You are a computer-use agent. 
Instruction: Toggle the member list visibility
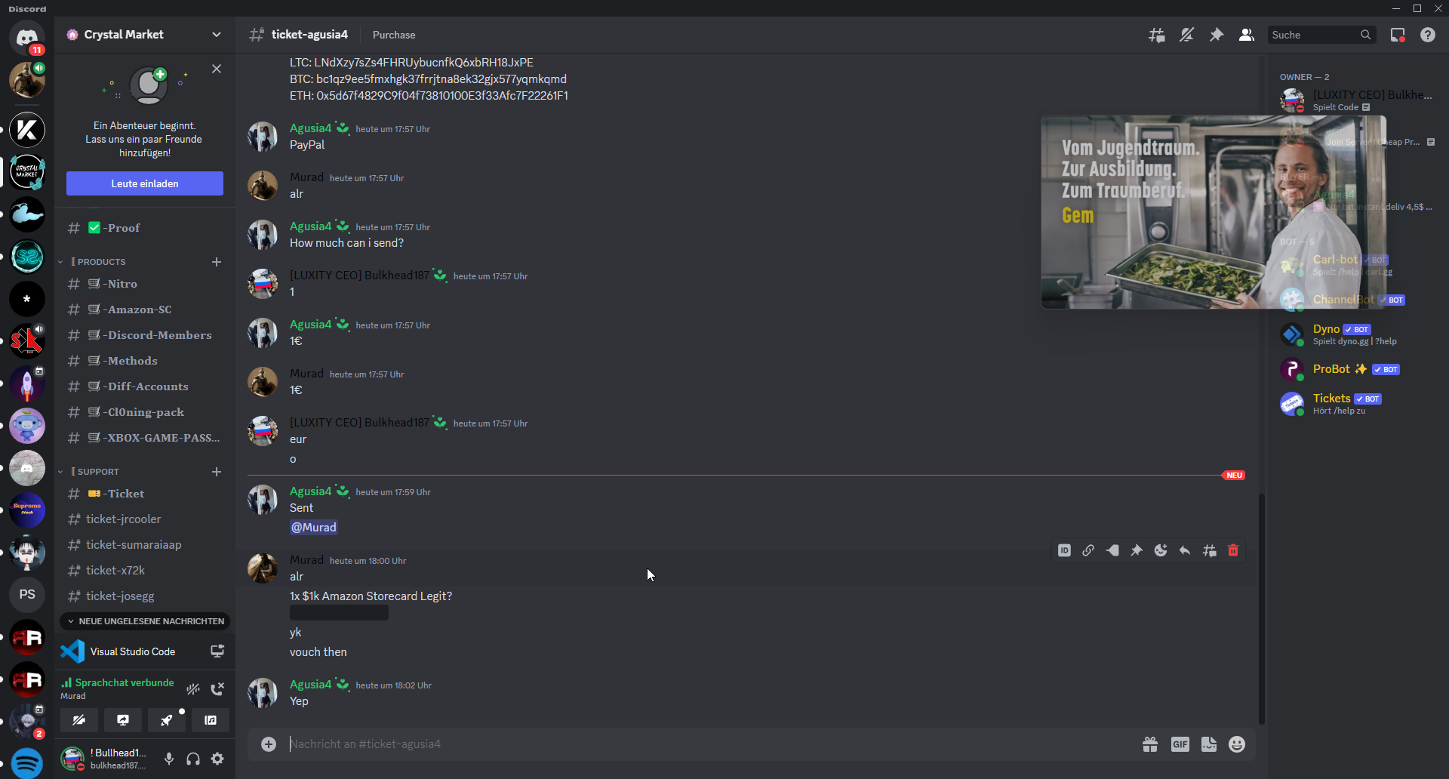pos(1246,35)
